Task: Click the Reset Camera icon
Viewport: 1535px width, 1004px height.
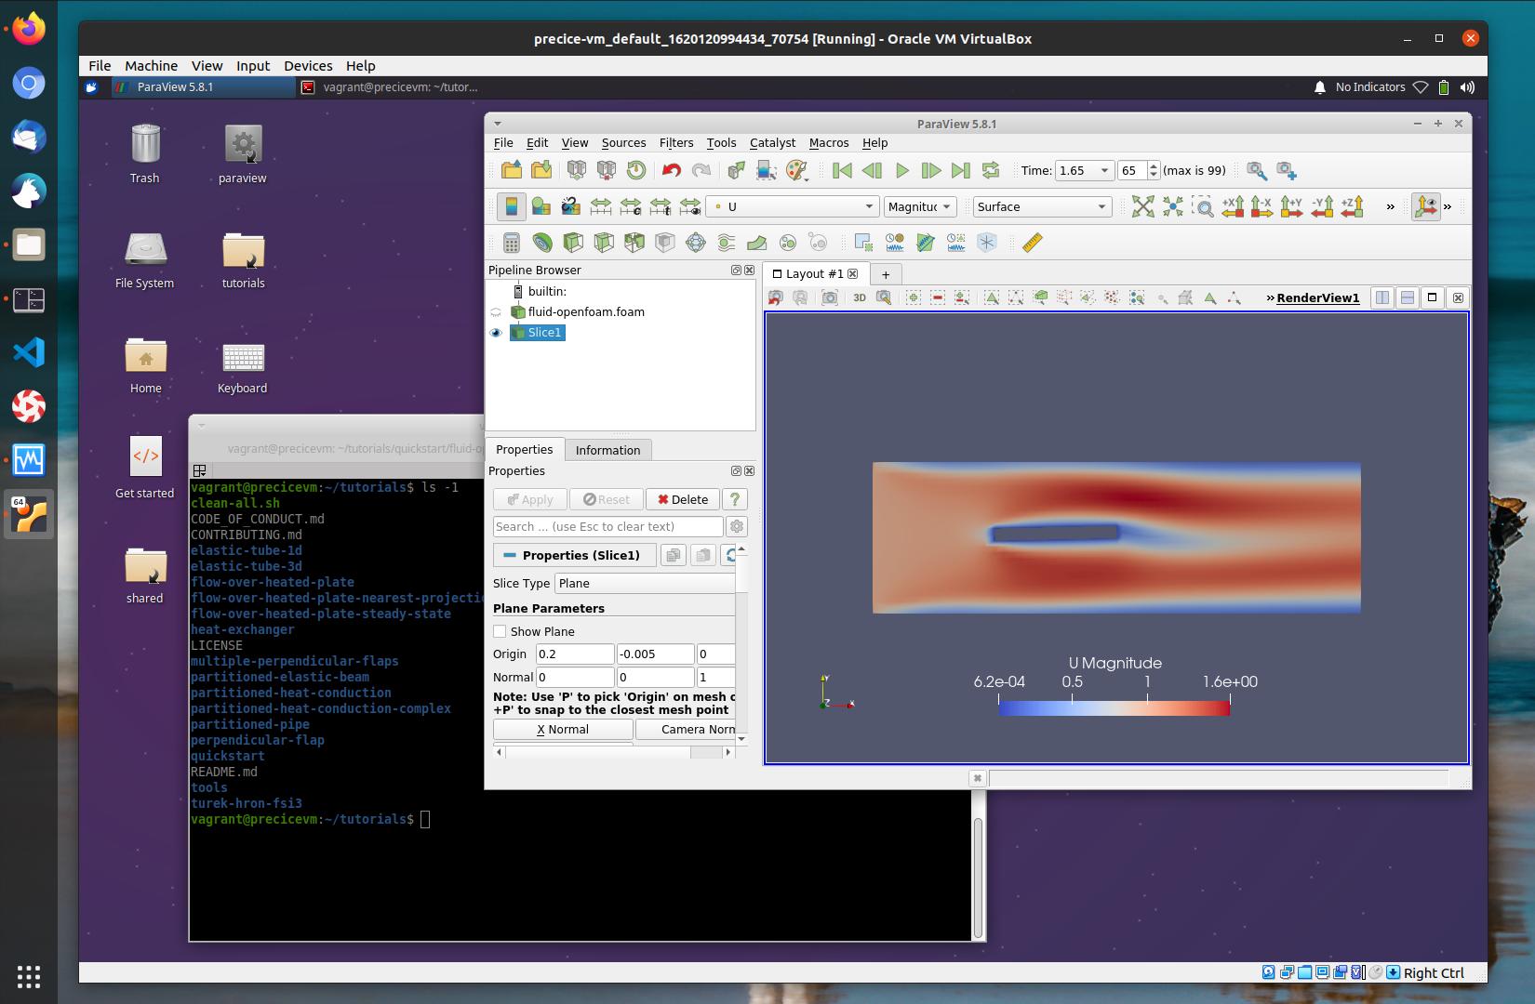Action: (x=1142, y=206)
